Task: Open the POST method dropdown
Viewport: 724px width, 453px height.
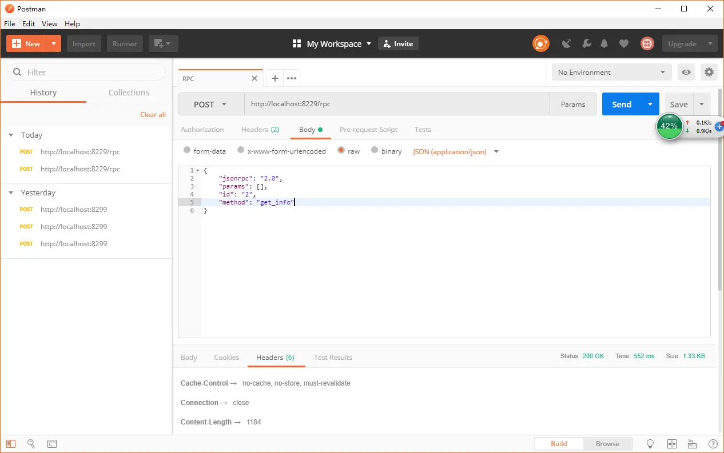Action: click(211, 104)
